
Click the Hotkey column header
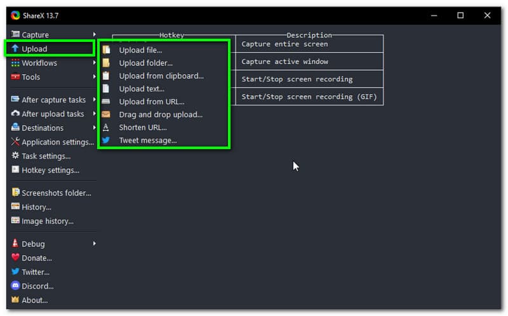(x=171, y=35)
